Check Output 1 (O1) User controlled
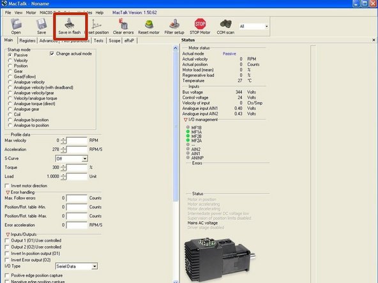 (x=7, y=240)
